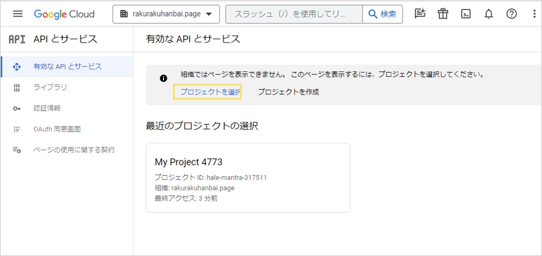
Task: Click the プロジェクトを作成 button
Action: point(288,92)
